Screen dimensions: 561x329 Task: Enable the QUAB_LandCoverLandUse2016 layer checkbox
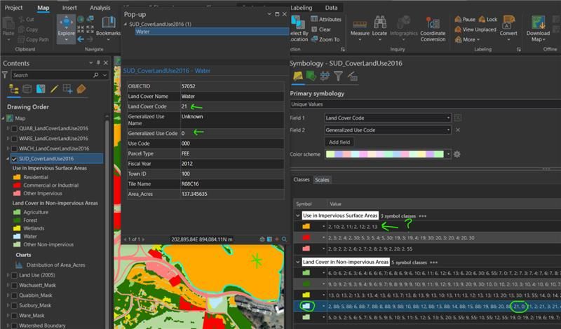14,129
